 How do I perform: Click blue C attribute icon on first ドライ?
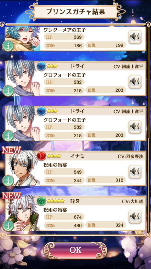pos(41,66)
